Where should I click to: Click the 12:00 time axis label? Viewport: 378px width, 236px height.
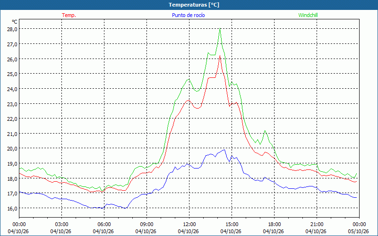point(189,225)
